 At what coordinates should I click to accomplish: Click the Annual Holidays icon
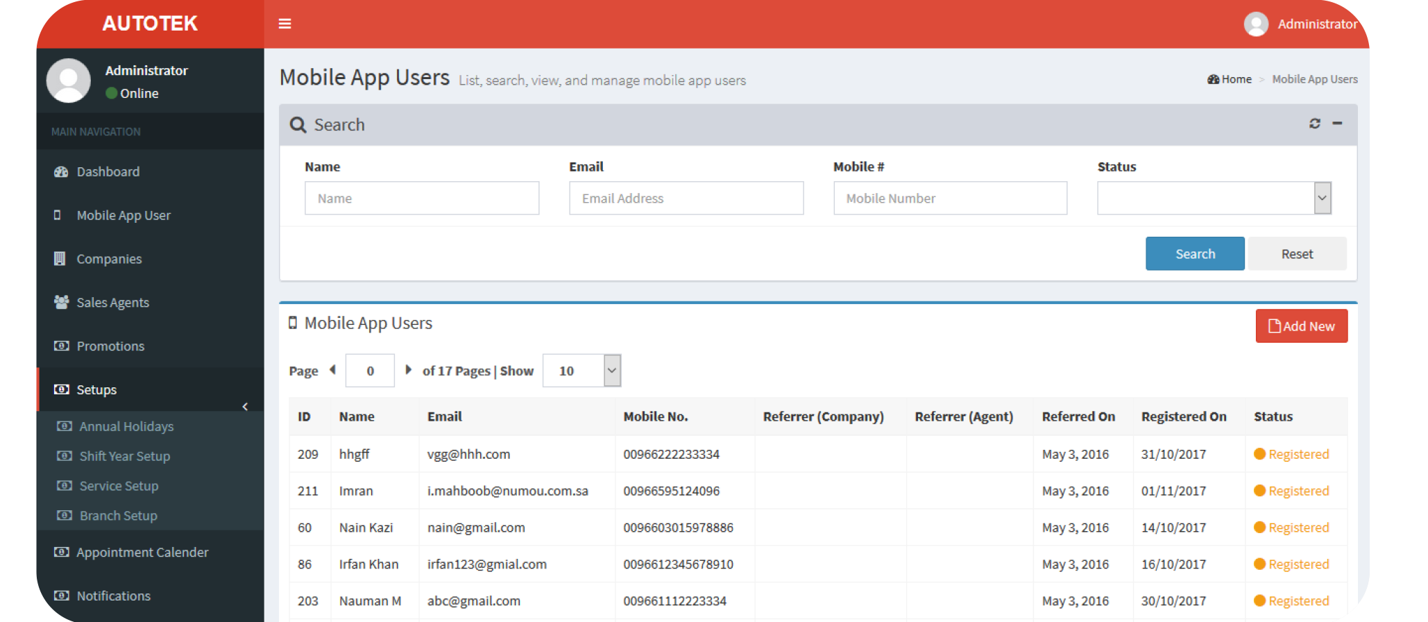pos(65,426)
